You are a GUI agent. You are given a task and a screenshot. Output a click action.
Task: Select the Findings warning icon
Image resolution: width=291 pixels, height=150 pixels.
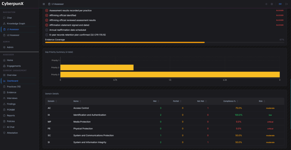pos(4,104)
